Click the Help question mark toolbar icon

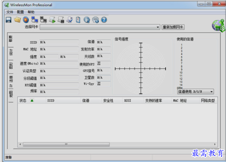(104, 20)
